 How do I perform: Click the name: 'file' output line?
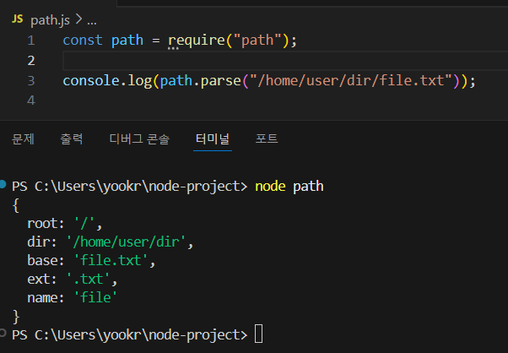72,297
